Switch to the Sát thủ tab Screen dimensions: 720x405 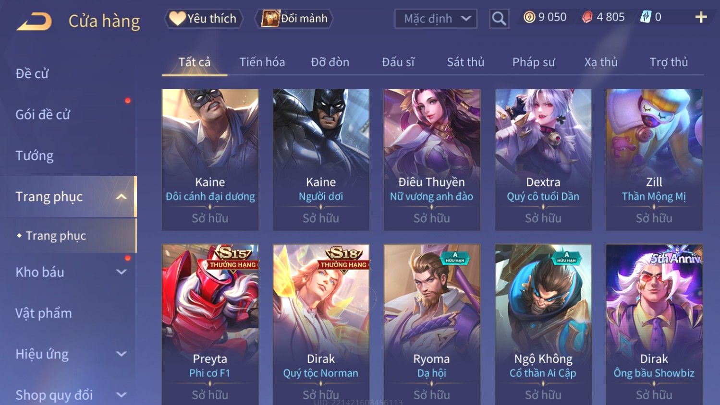(465, 62)
